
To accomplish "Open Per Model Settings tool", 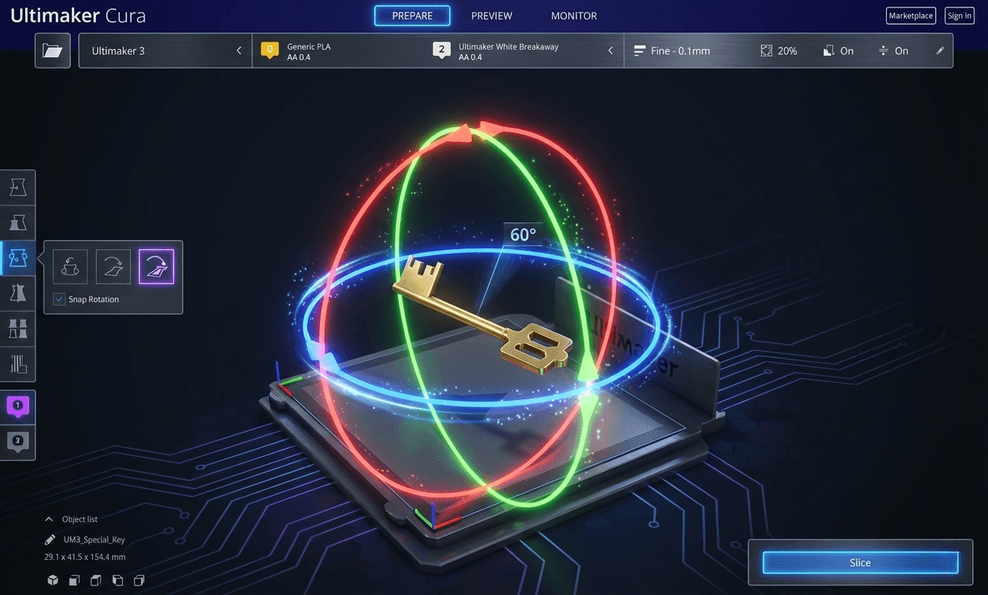I will point(18,329).
